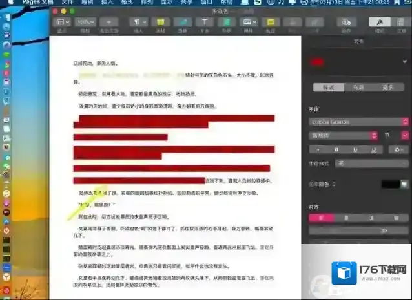Open the 文件 (File) menu
The width and height of the screenshot is (412, 300).
[x=67, y=3]
